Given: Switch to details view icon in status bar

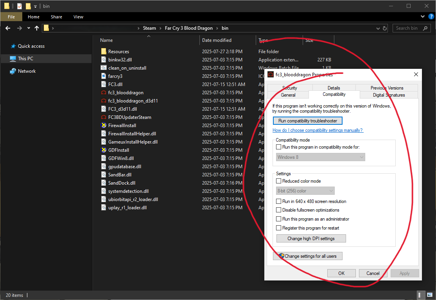Looking at the screenshot, I should [421, 295].
